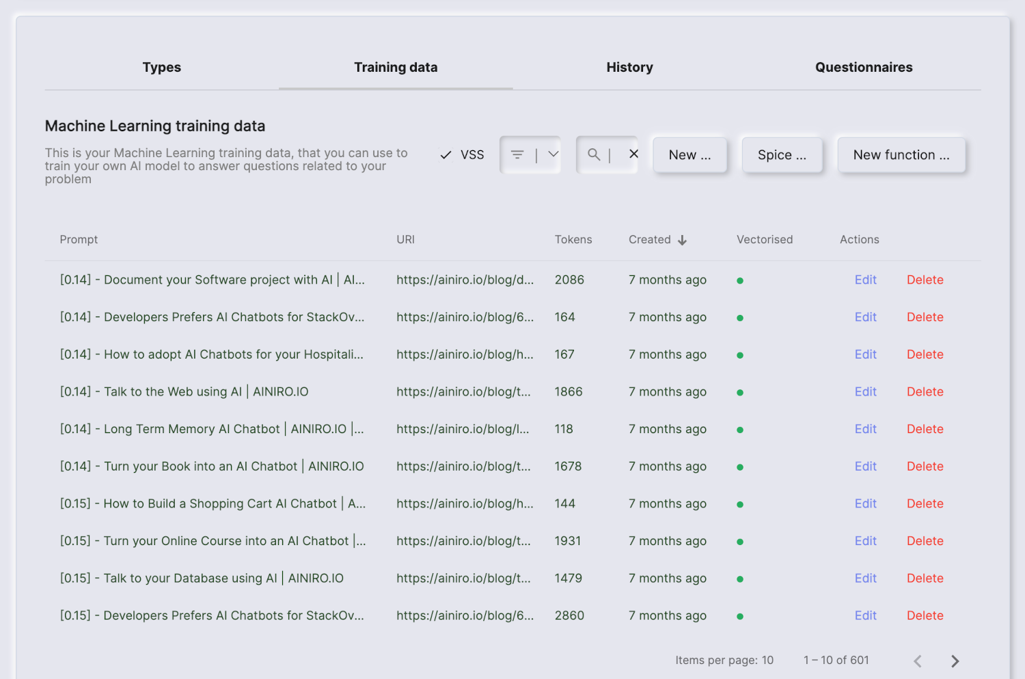This screenshot has height=679, width=1025.
Task: Edit the Turn your Online Course row
Action: click(865, 541)
